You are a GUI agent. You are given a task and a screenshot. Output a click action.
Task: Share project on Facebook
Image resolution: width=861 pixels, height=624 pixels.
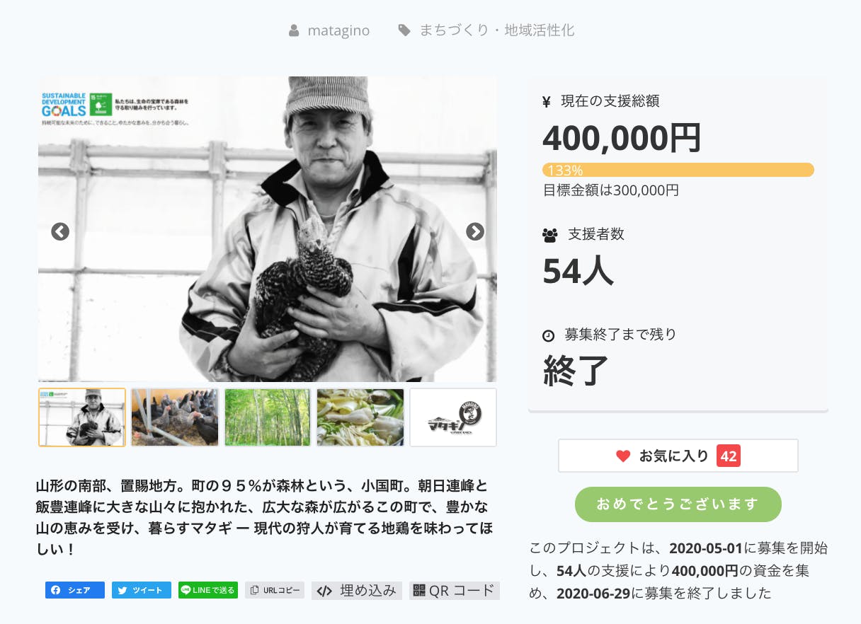[75, 590]
